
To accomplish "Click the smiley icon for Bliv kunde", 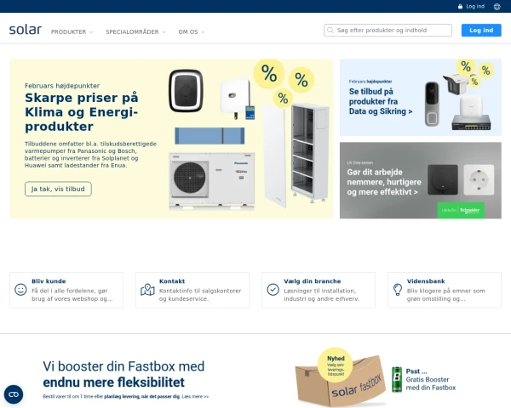I will pos(20,290).
